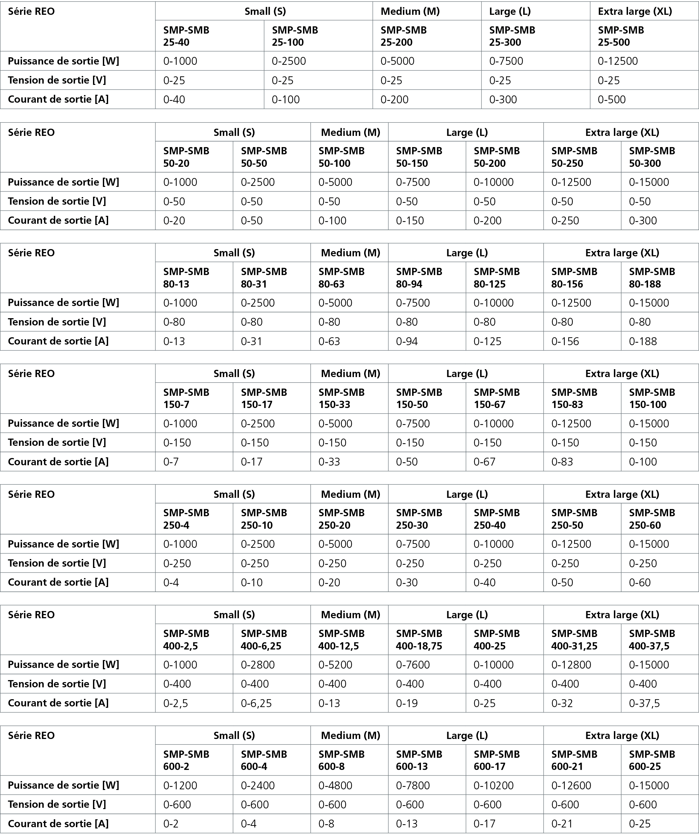The image size is (699, 840).
Task: Select the 0-21 output current value
Action: click(562, 824)
